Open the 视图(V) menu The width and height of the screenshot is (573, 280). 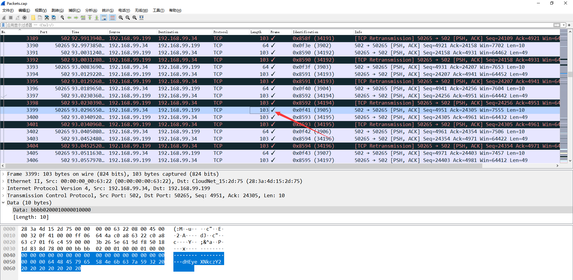pos(41,10)
